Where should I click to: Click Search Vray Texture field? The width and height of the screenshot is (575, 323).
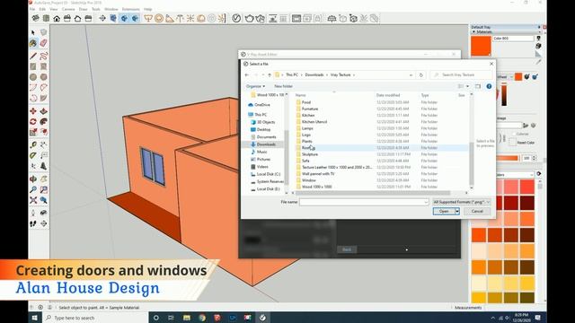click(x=461, y=75)
